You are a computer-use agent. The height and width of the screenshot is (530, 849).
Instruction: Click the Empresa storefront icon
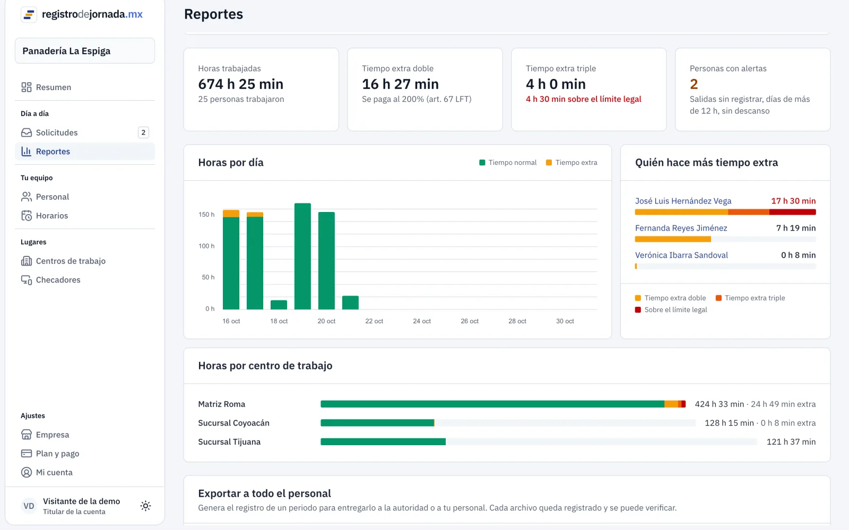tap(27, 435)
